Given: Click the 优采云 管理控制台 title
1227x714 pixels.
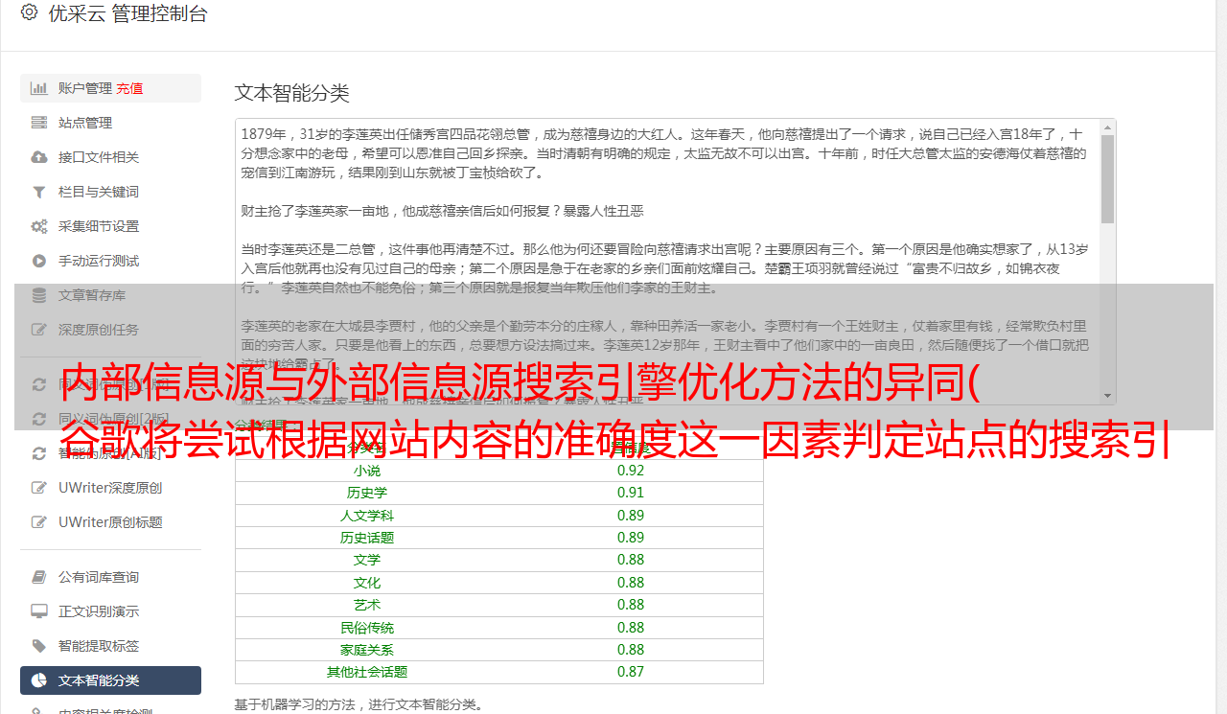Looking at the screenshot, I should (127, 13).
